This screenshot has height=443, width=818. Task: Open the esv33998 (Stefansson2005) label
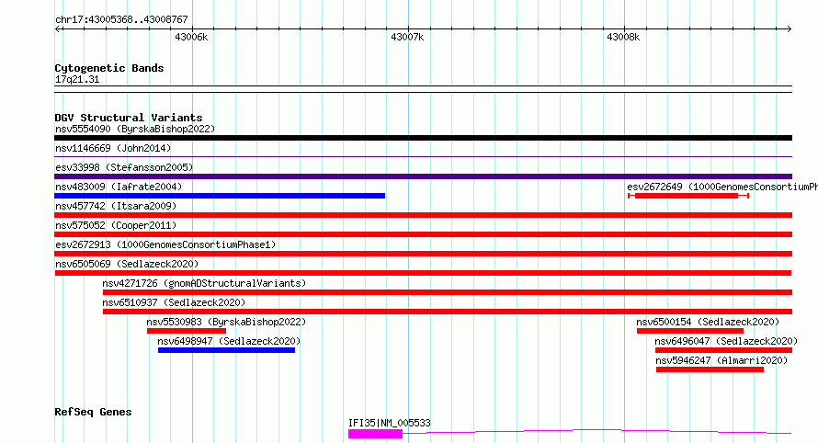point(124,167)
